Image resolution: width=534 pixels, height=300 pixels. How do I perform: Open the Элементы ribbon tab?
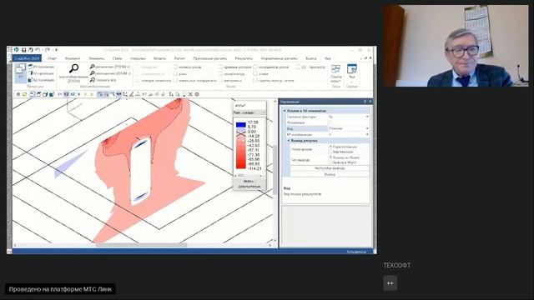click(97, 58)
